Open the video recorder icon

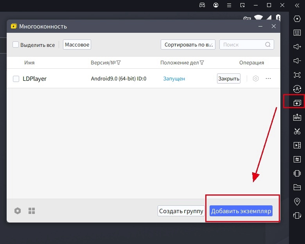pyautogui.click(x=297, y=145)
